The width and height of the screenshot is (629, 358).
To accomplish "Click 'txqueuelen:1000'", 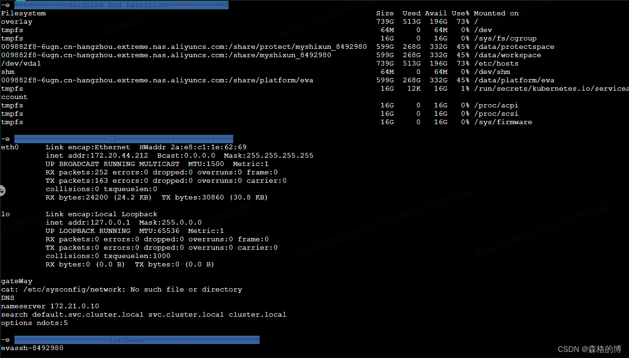I will [137, 256].
